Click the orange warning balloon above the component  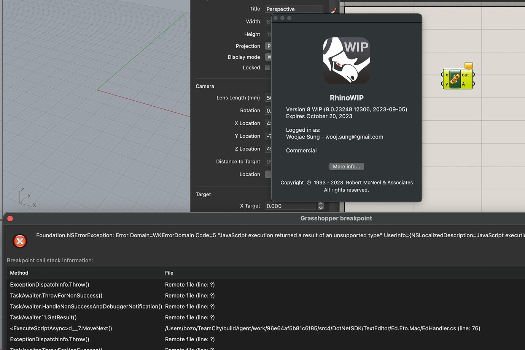(x=469, y=65)
